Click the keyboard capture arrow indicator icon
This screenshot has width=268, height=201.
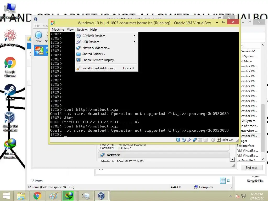(x=219, y=140)
